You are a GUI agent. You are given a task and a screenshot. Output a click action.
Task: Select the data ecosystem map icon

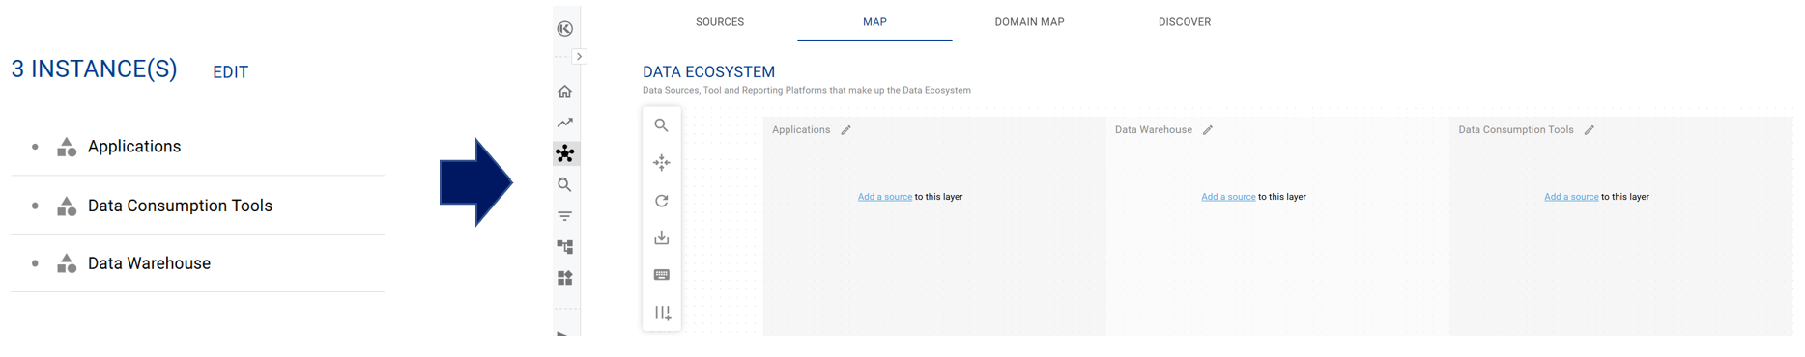point(565,153)
